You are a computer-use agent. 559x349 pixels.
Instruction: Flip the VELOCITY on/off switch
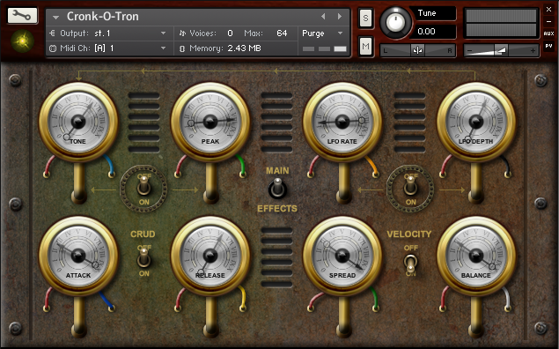[x=411, y=264]
